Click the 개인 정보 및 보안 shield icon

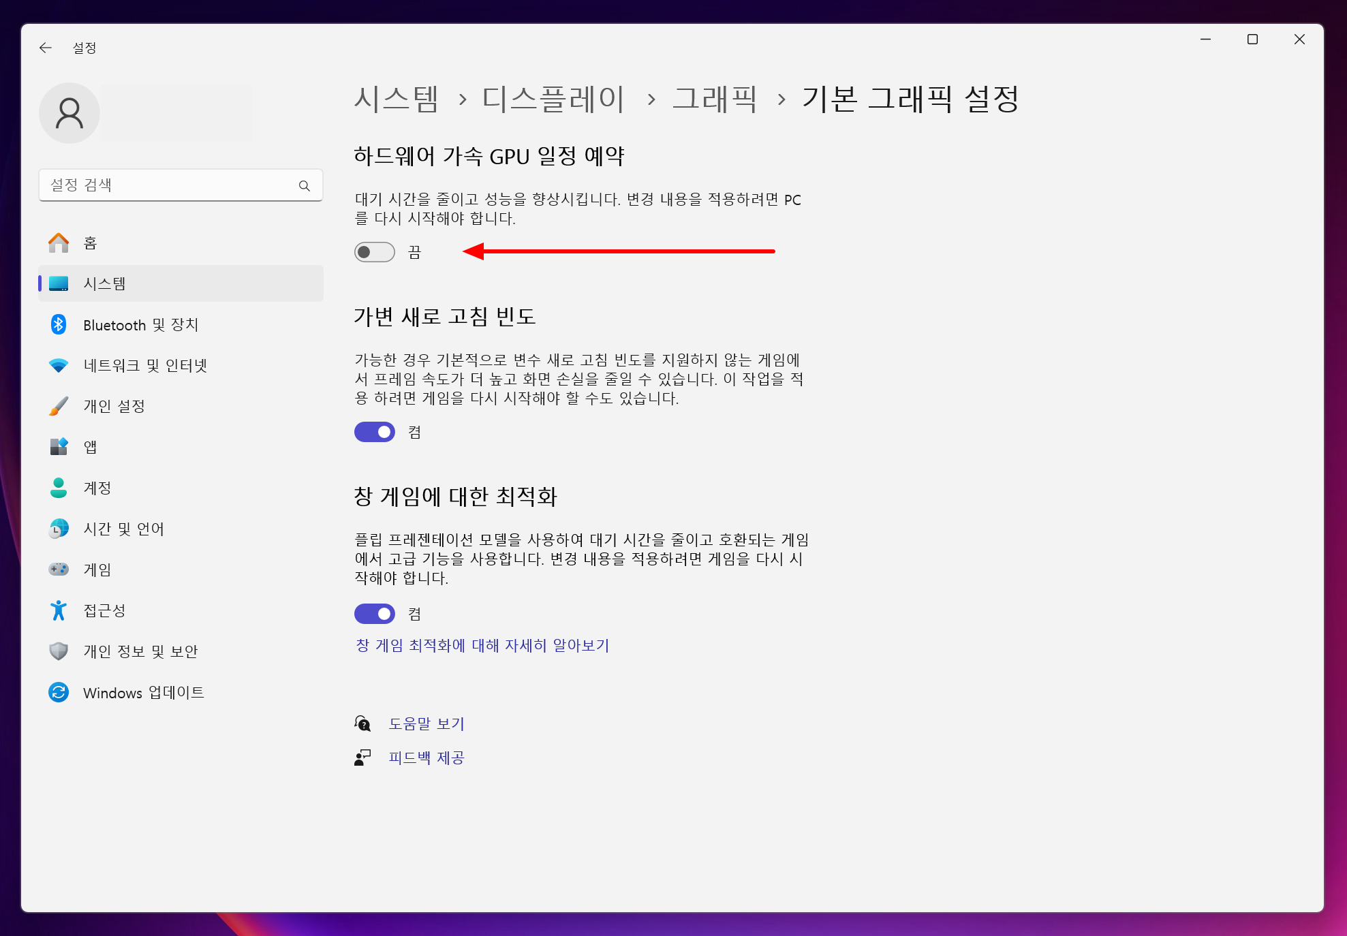click(59, 651)
